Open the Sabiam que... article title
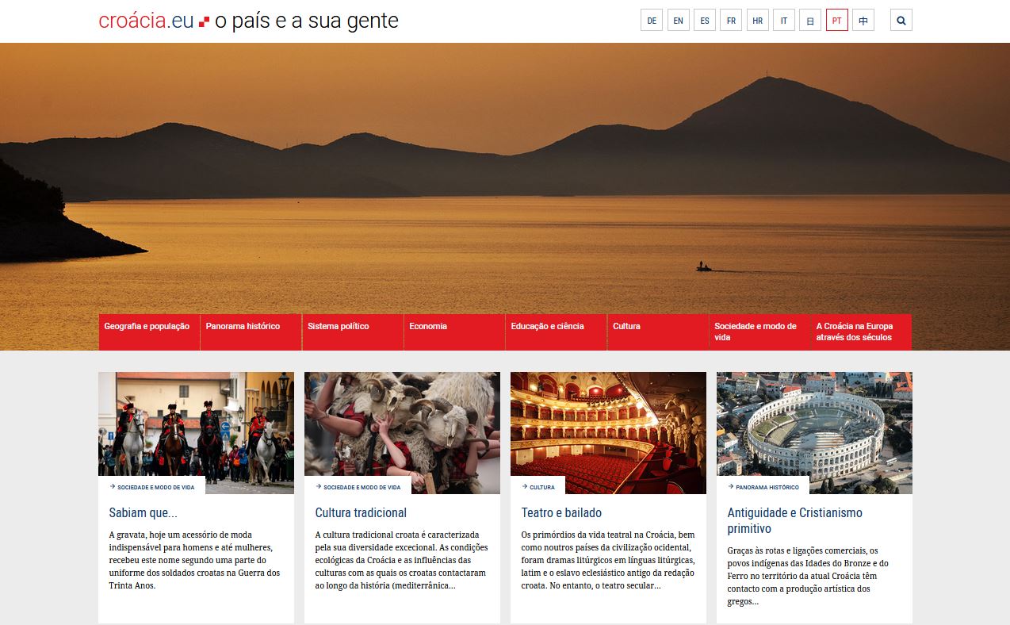Viewport: 1010px width, 625px height. [143, 512]
